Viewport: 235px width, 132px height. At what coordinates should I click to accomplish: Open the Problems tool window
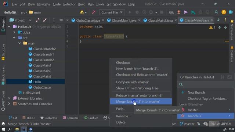tap(48, 118)
